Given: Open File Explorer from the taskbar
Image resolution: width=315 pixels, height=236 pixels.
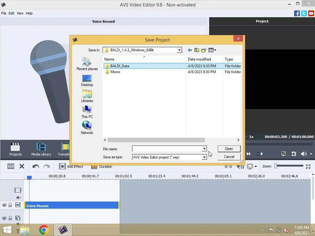Looking at the screenshot, I should point(25,230).
